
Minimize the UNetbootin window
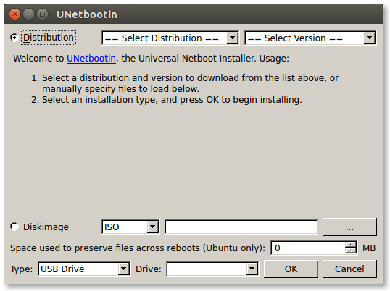[x=28, y=14]
